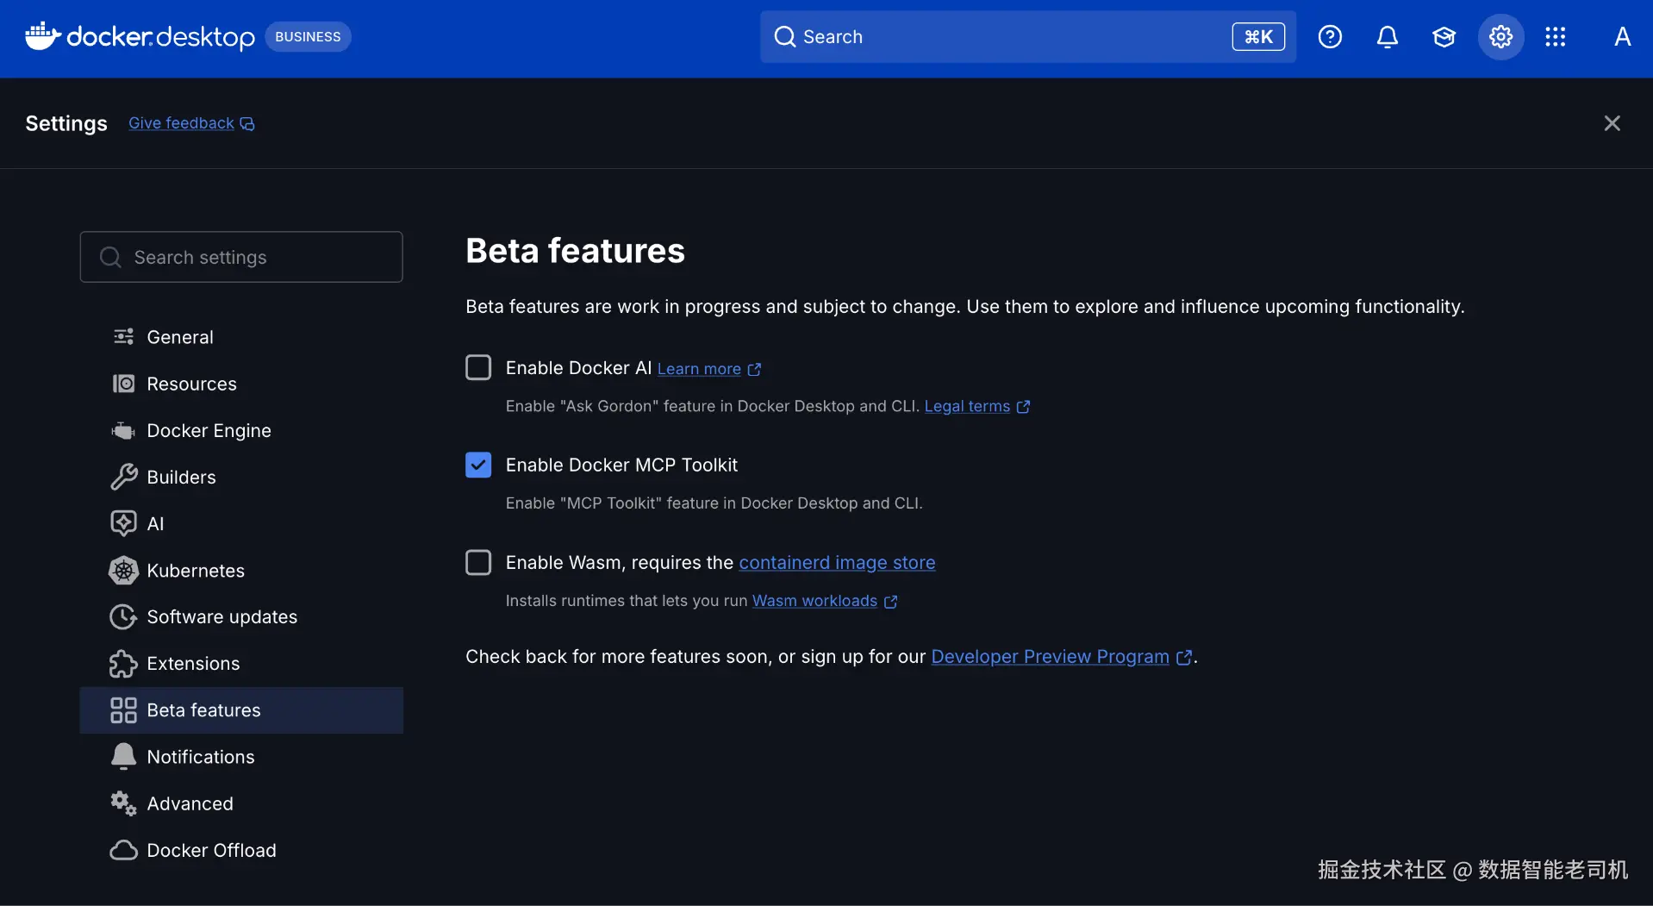This screenshot has height=906, width=1653.
Task: Open the help question mark icon
Action: point(1330,37)
